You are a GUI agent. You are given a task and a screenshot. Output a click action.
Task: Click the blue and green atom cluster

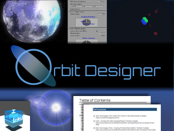point(145,21)
